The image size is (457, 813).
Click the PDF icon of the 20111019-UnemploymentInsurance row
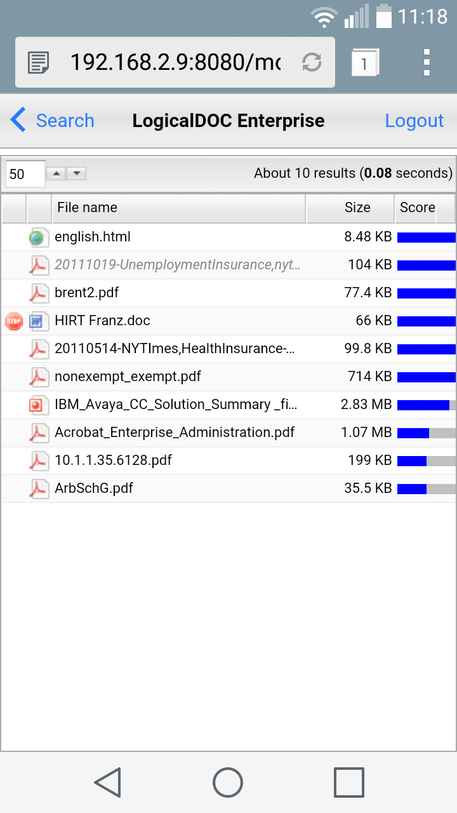point(39,265)
